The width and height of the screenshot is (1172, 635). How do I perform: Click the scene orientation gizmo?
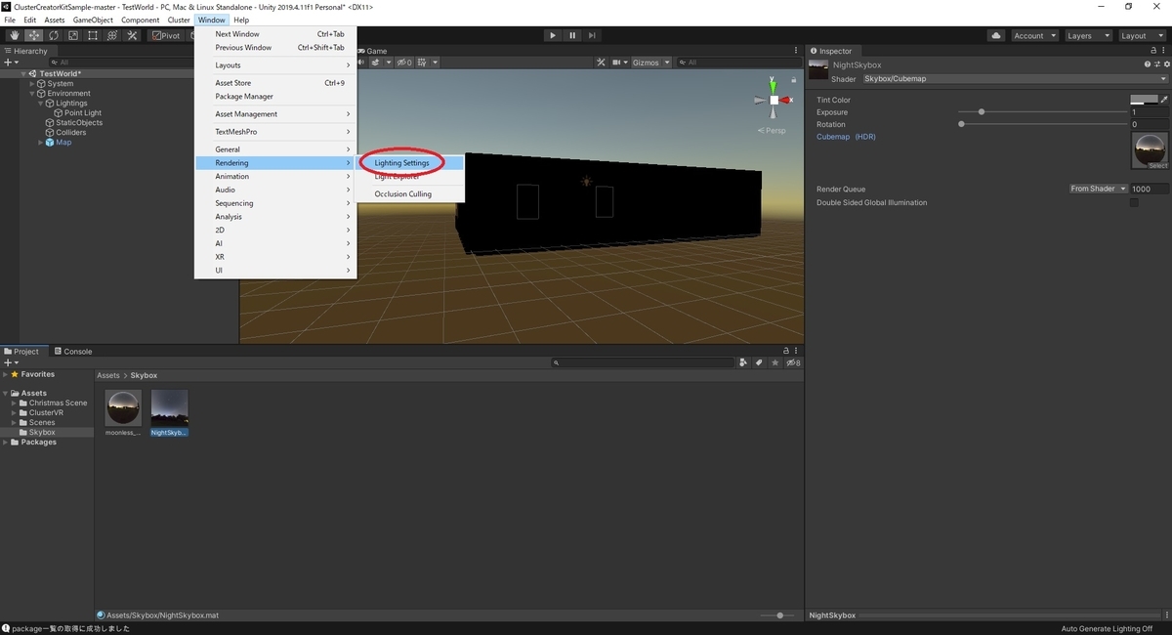click(x=774, y=100)
